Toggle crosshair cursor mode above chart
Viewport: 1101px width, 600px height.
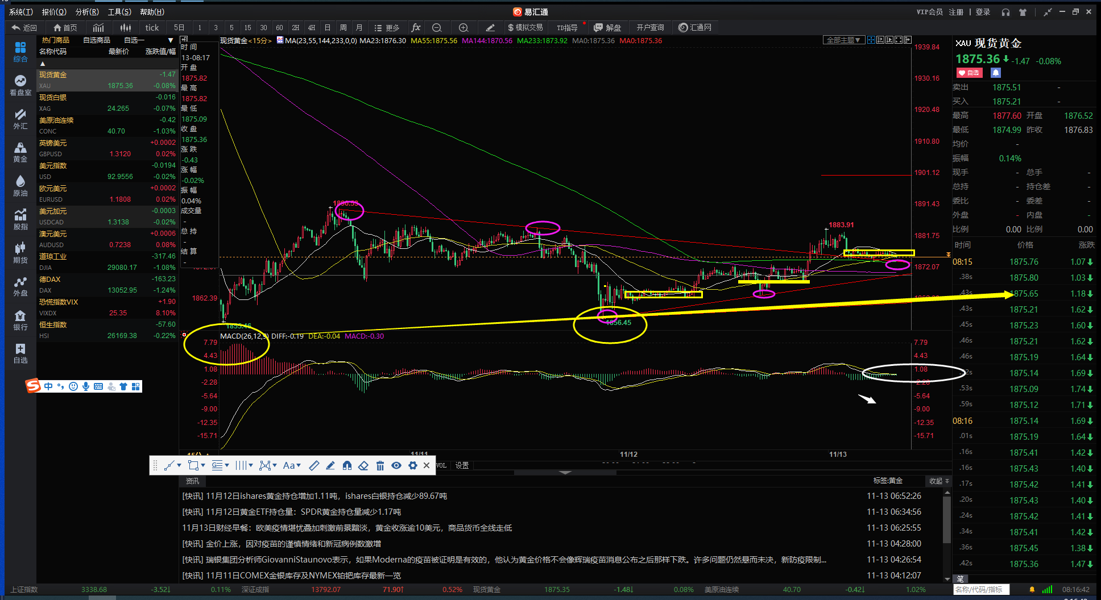(871, 40)
